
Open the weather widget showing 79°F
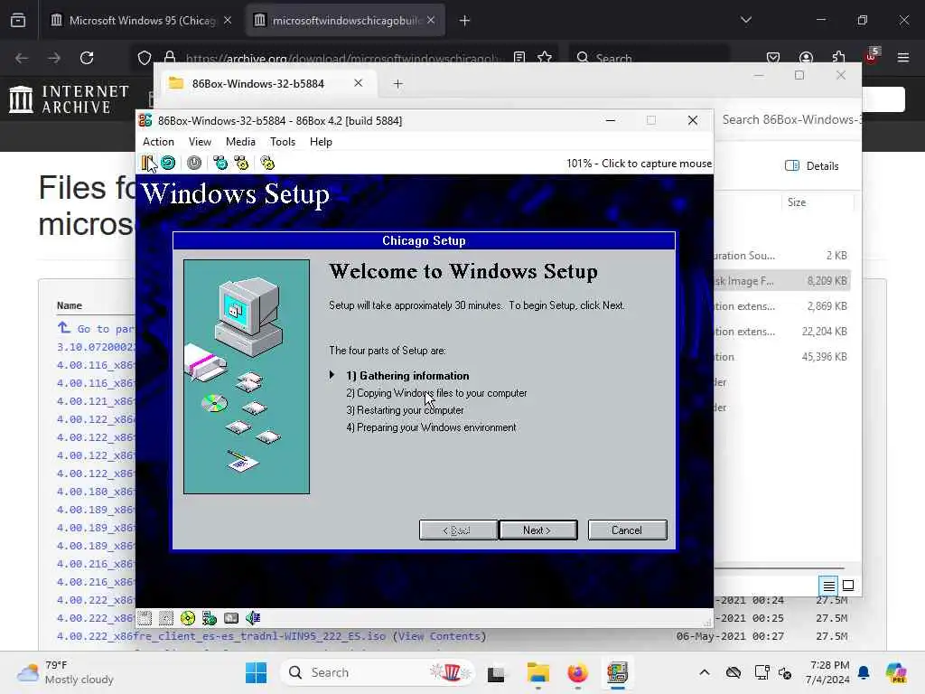click(65, 672)
